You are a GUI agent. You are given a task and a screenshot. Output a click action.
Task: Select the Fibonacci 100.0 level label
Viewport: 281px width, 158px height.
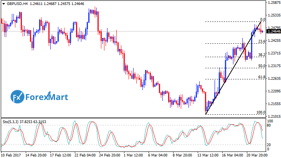click(x=261, y=112)
